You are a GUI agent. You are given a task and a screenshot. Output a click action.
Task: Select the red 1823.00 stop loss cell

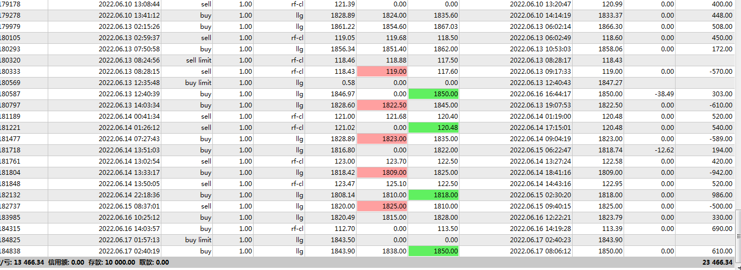tap(382, 138)
